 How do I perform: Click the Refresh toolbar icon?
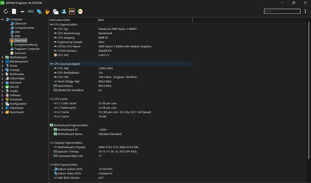coord(6,11)
